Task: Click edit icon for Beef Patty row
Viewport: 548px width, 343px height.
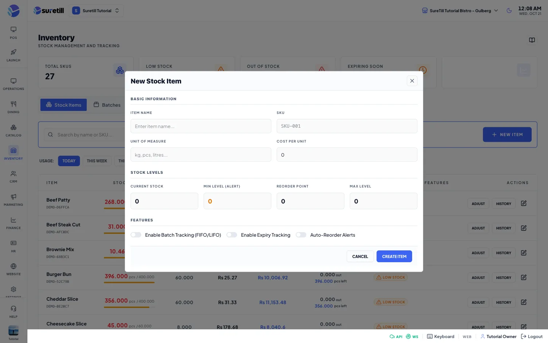Action: coord(524,203)
